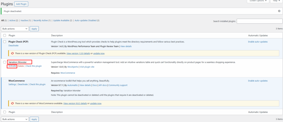Delete the Variation Monster plugin

[x=21, y=66]
